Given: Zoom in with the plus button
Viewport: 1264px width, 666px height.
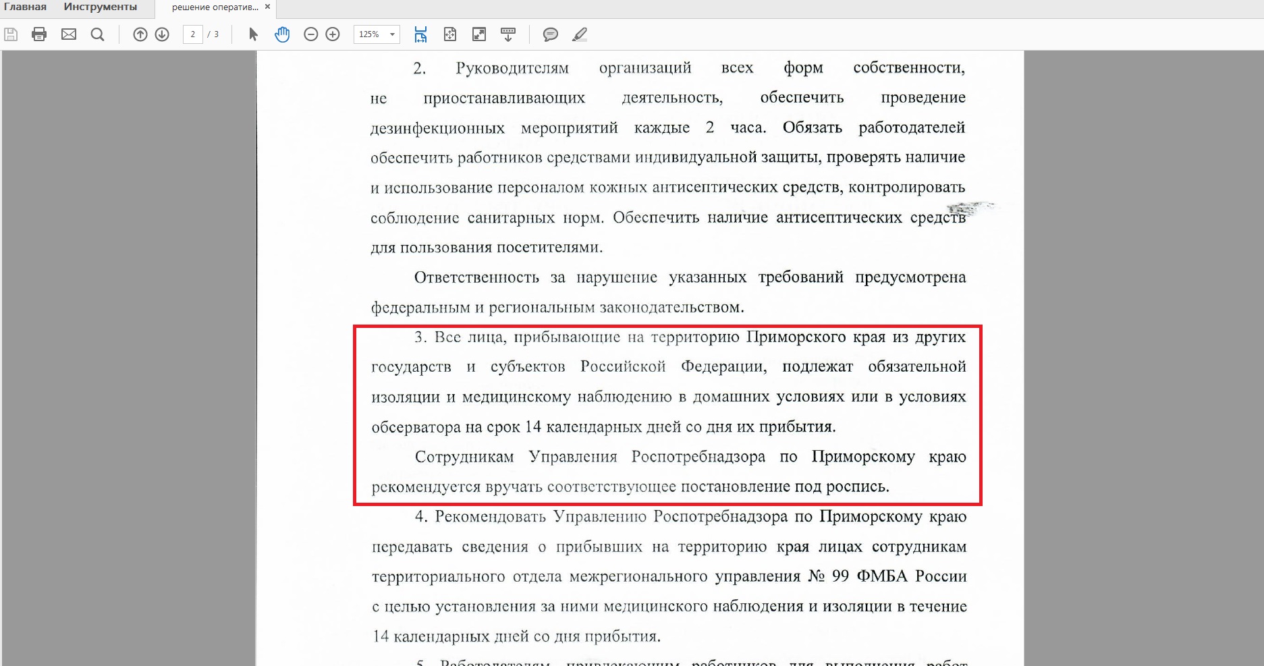Looking at the screenshot, I should click(x=333, y=34).
